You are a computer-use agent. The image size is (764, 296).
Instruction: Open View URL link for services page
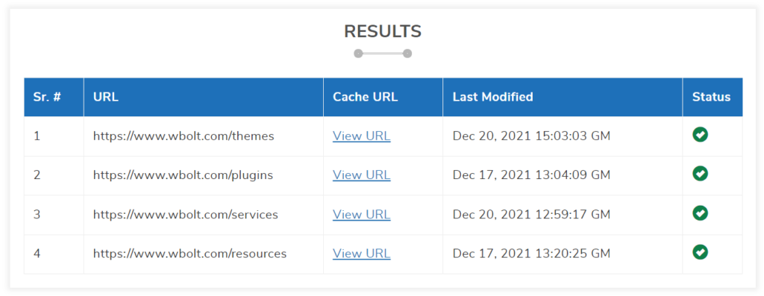(x=362, y=215)
